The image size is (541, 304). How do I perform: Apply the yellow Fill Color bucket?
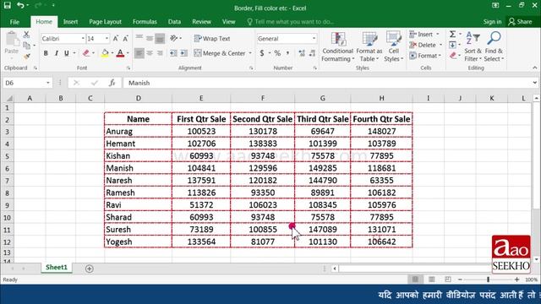click(105, 53)
